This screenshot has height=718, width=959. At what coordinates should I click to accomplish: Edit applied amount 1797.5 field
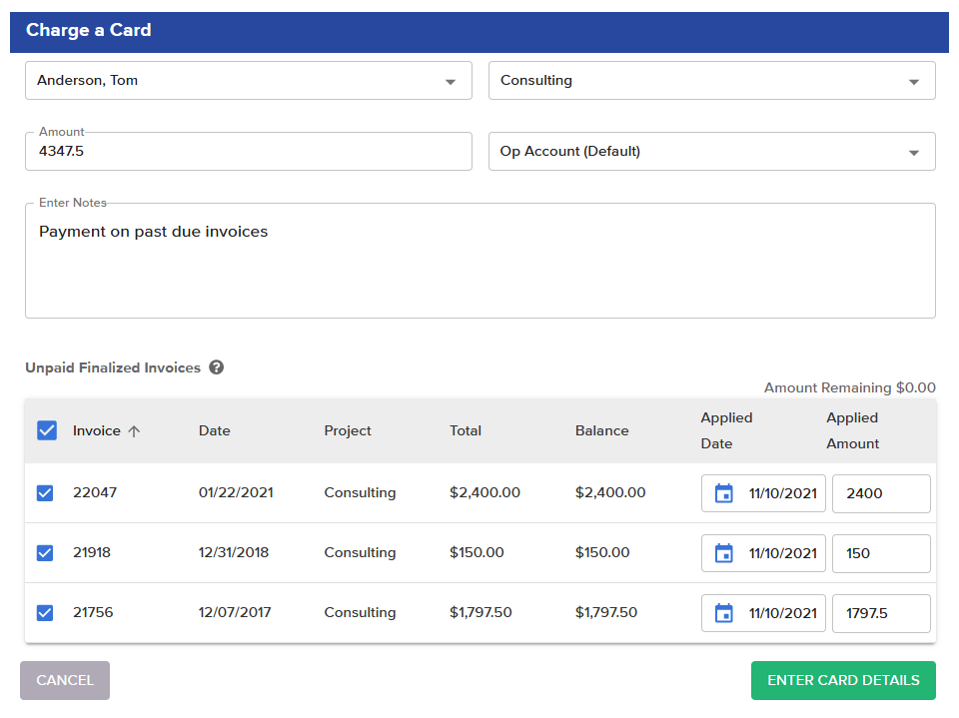click(x=881, y=613)
